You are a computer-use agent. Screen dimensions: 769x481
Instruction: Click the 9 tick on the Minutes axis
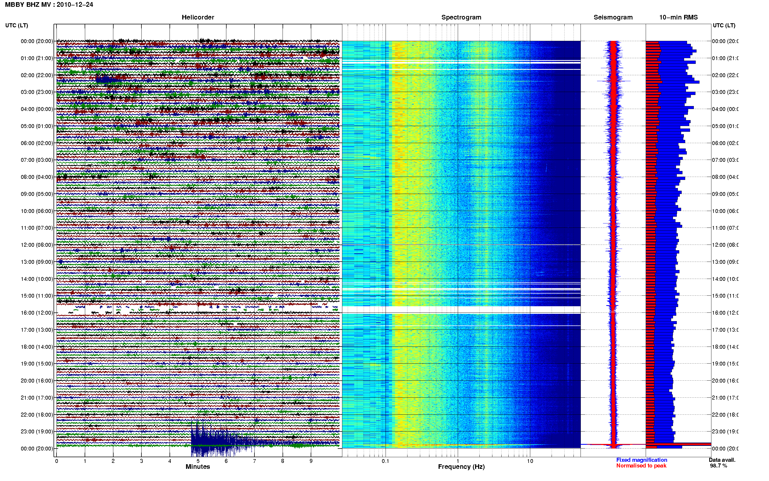pyautogui.click(x=311, y=461)
